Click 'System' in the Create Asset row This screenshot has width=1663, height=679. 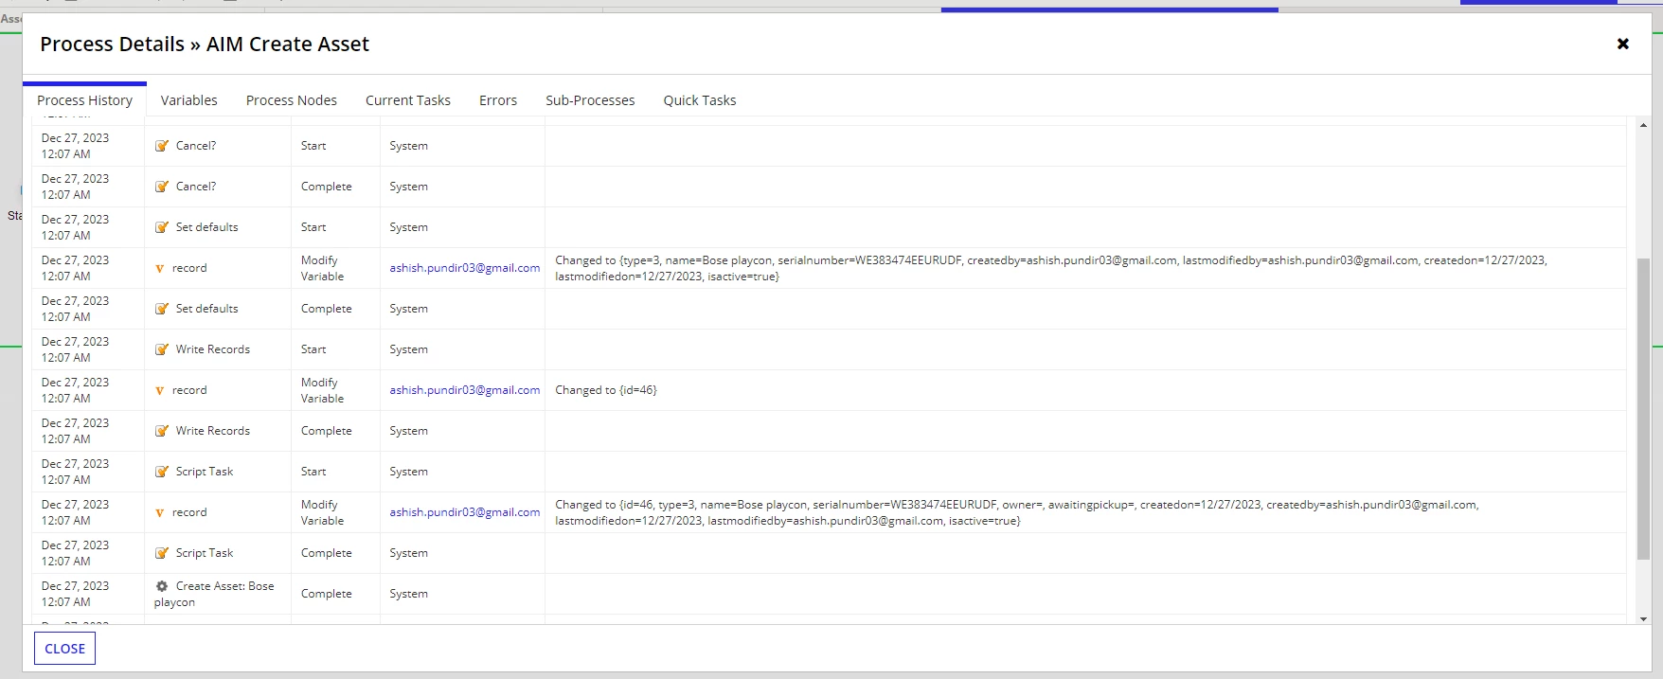coord(409,594)
